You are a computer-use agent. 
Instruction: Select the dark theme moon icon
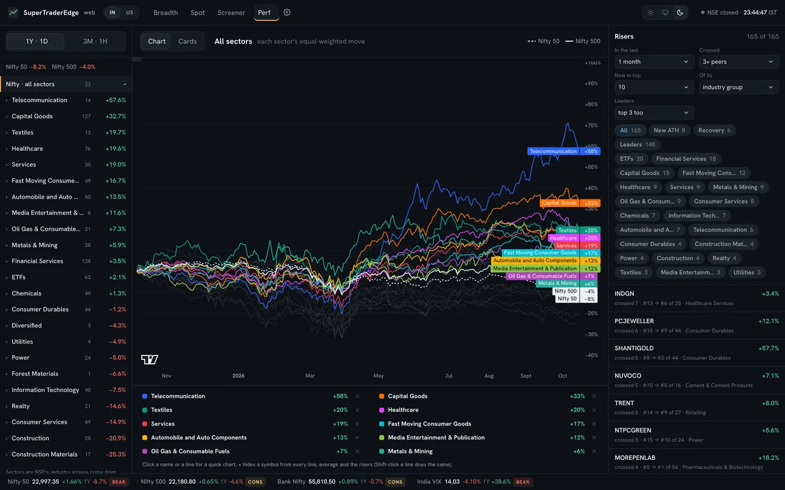pyautogui.click(x=680, y=12)
